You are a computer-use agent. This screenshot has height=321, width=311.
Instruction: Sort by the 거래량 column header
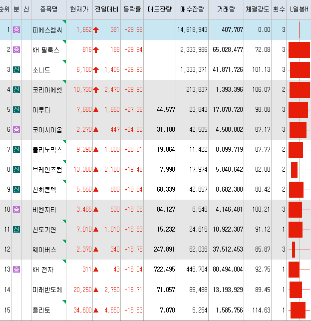tap(226, 9)
